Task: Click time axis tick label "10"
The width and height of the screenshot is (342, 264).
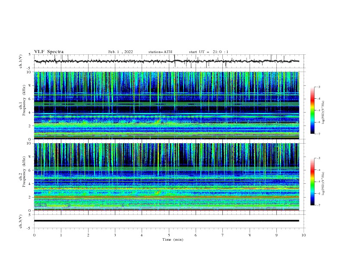Action: tap(304, 235)
